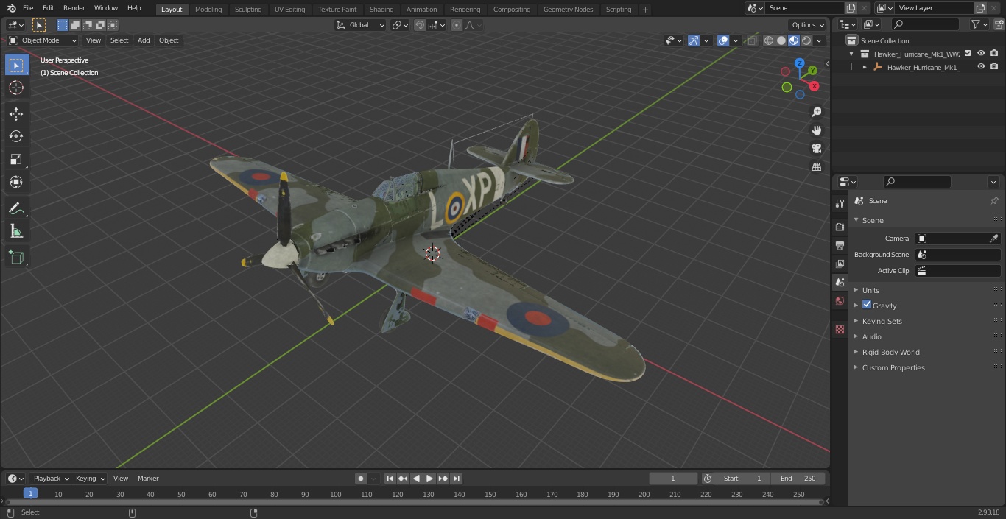The image size is (1006, 519).
Task: Toggle camera view gizmo icon
Action: tap(816, 148)
